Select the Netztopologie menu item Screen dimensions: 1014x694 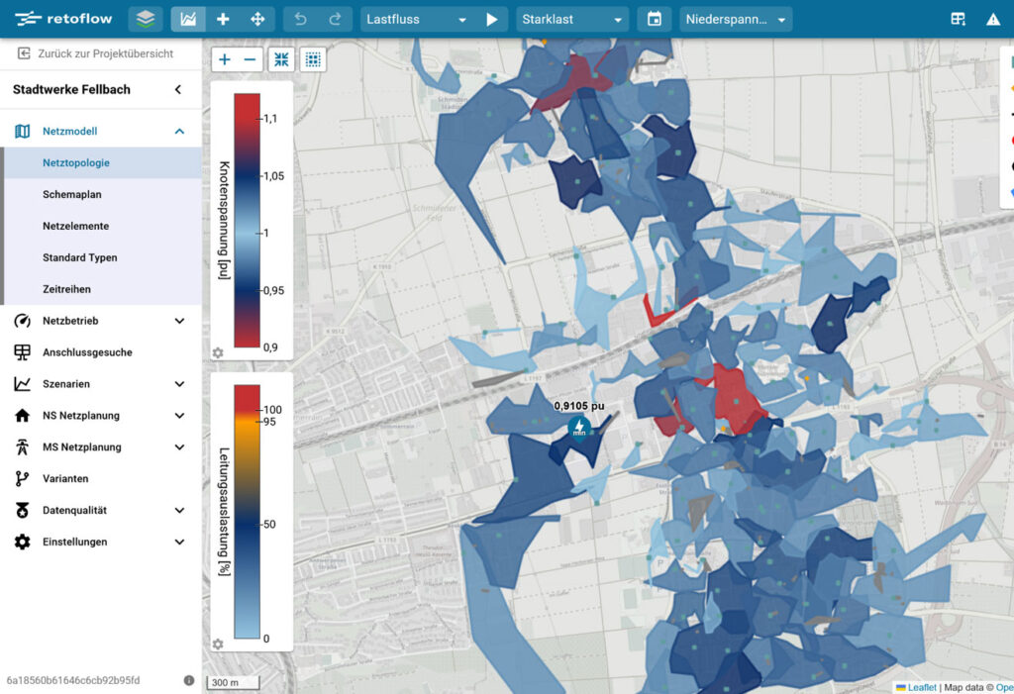coord(103,163)
